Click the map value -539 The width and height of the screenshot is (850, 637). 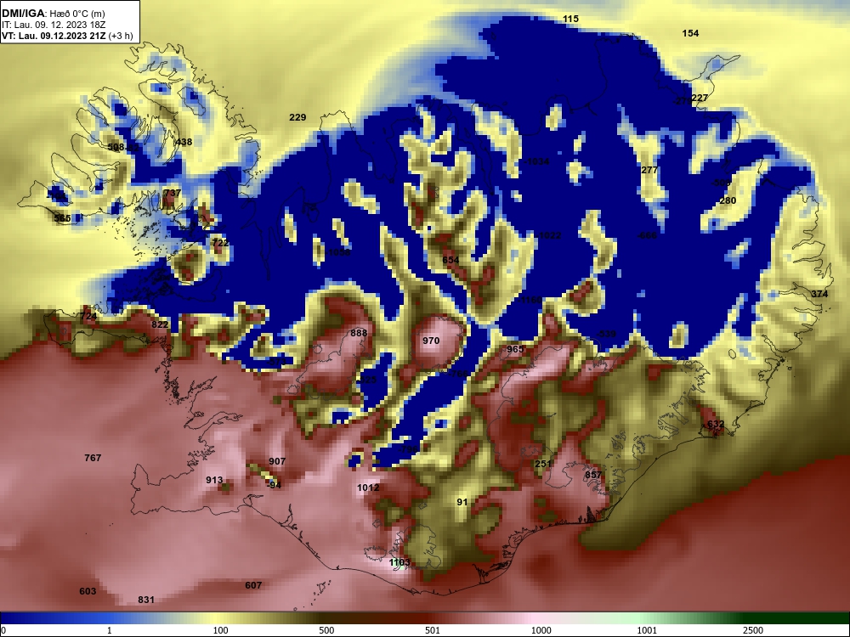pyautogui.click(x=606, y=334)
